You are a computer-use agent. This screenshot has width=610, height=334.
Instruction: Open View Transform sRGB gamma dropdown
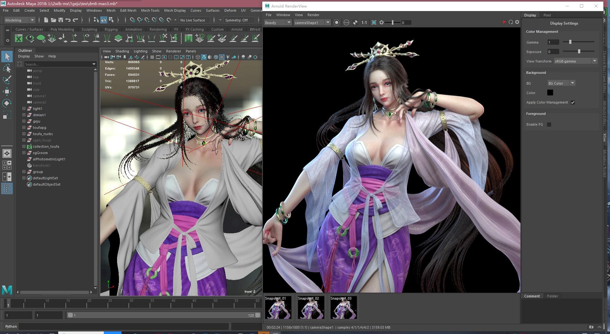(575, 61)
